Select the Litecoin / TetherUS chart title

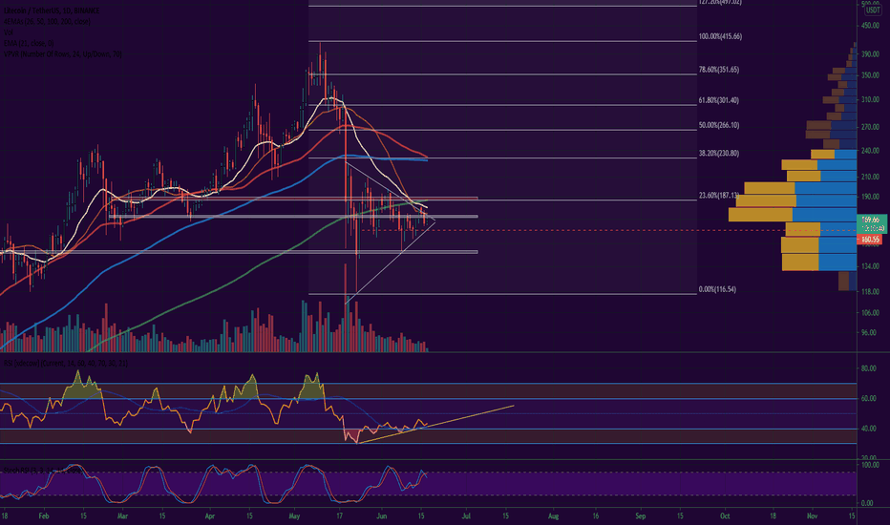pyautogui.click(x=51, y=10)
